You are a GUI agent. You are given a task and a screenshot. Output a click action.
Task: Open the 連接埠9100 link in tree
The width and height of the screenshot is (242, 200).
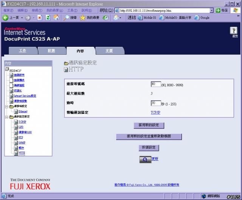click(25, 132)
